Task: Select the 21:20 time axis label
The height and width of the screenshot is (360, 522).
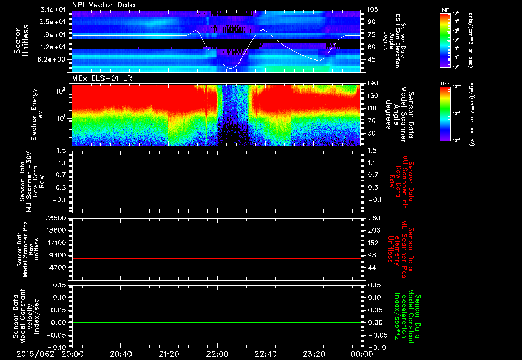Action: pos(169,353)
